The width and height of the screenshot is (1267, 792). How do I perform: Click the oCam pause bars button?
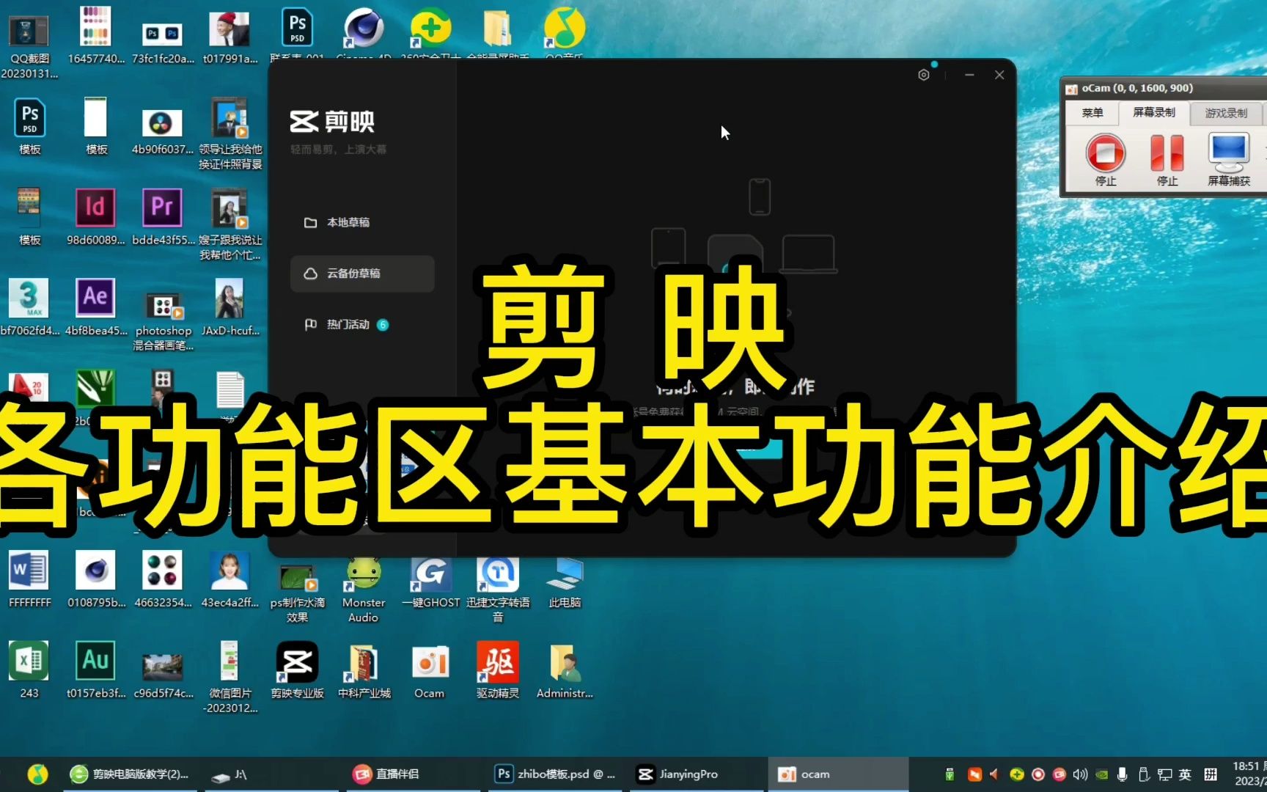point(1167,160)
